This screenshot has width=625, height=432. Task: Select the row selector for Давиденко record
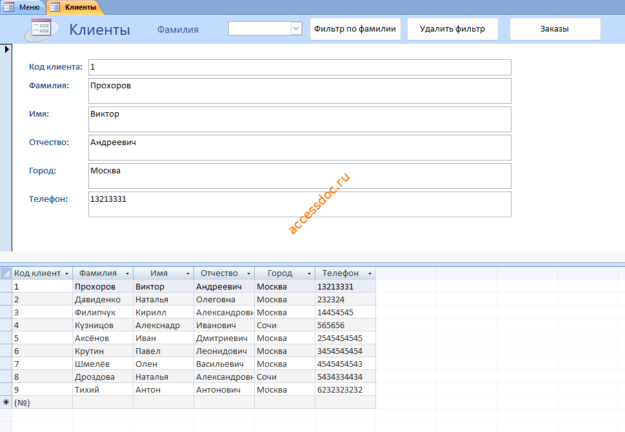coord(6,299)
